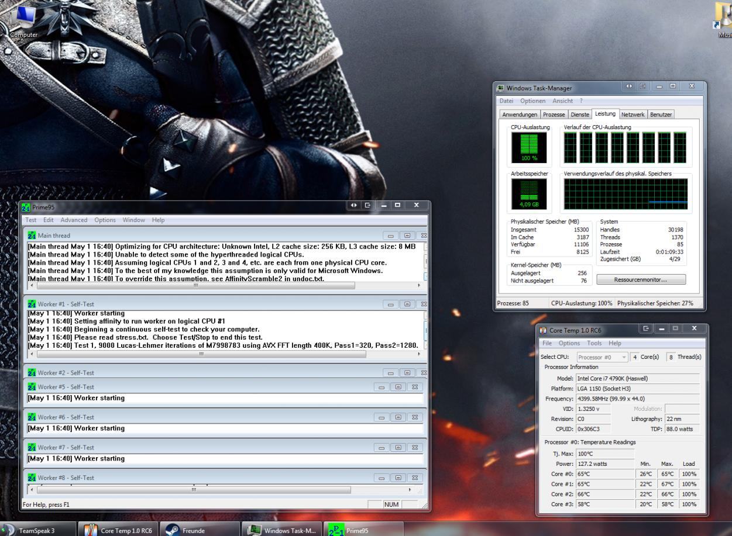Image resolution: width=732 pixels, height=536 pixels.
Task: Switch to Anwendungen tab
Action: pos(520,115)
